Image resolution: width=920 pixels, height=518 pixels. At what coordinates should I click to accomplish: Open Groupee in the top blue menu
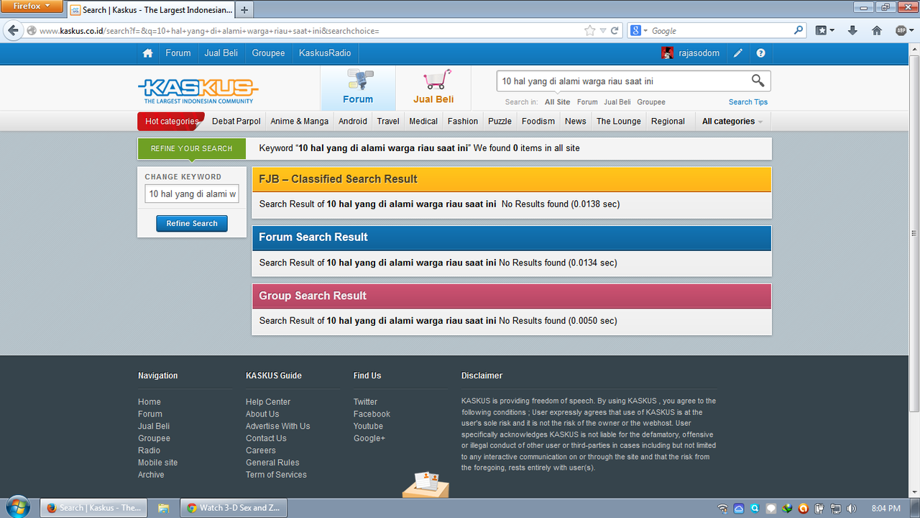(x=268, y=53)
